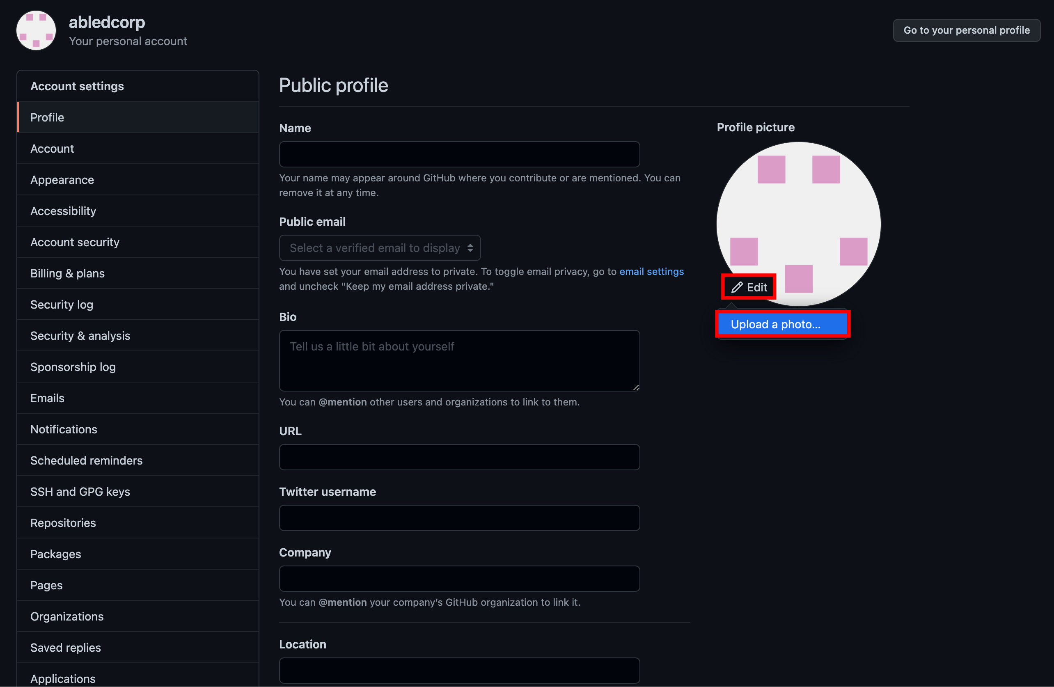Open Saved replies settings

[x=66, y=648]
